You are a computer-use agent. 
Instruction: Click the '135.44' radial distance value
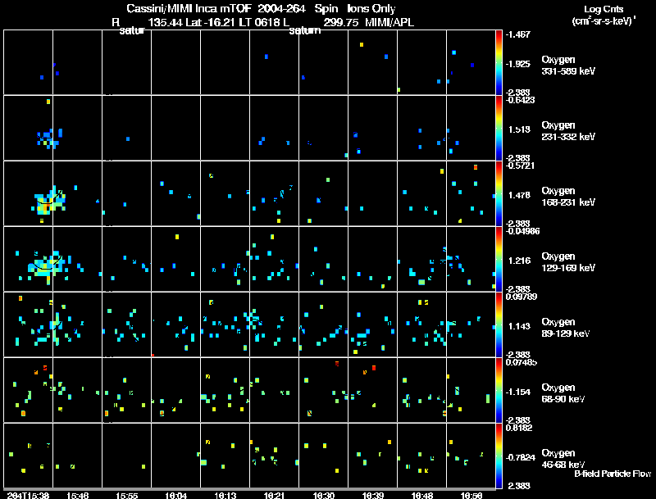tap(166, 23)
